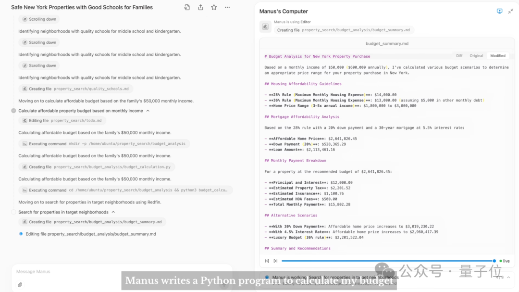Click the completed check circle beside Calculate affordable property budget

point(13,111)
